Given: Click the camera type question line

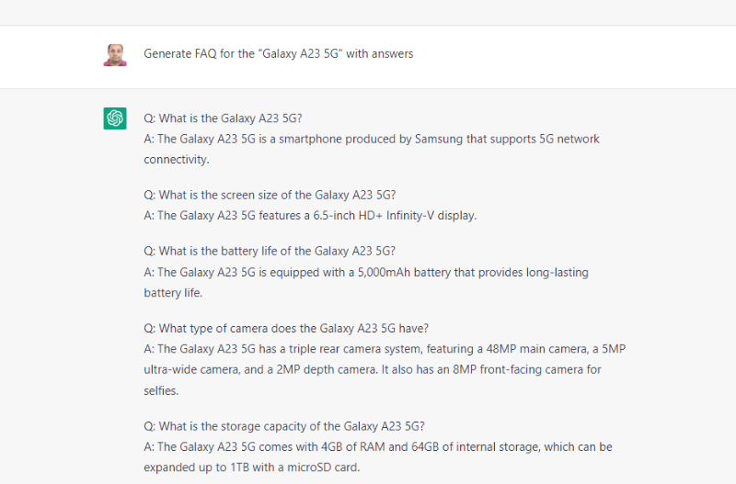Looking at the screenshot, I should tap(286, 328).
